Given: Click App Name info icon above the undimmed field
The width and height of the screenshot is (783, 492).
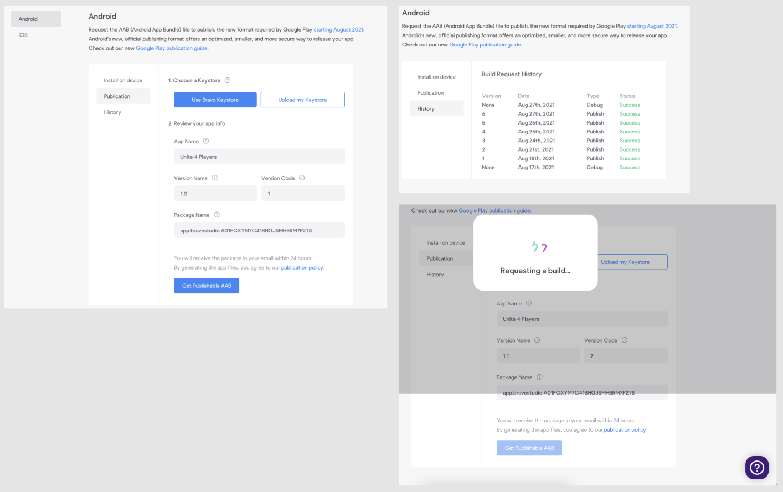Looking at the screenshot, I should coord(206,141).
